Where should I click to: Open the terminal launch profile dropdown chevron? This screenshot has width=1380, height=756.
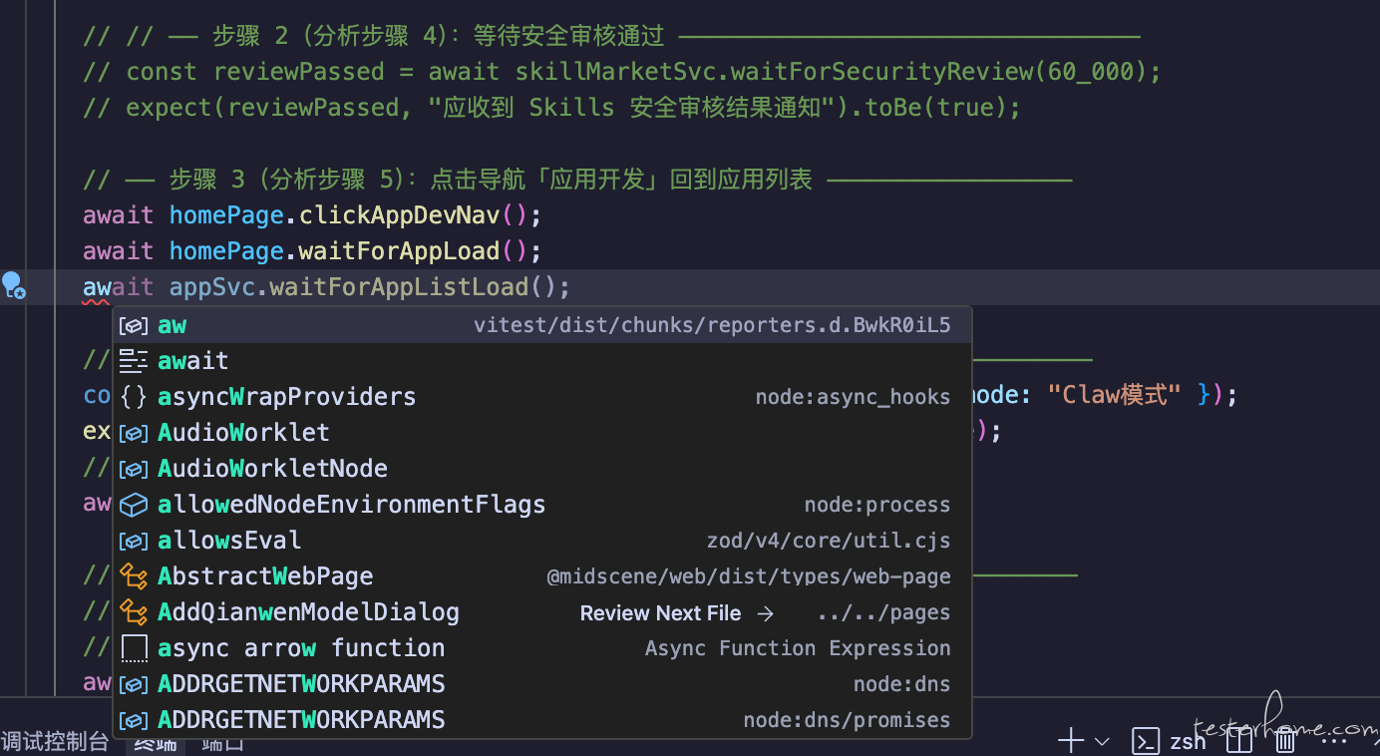(1102, 741)
